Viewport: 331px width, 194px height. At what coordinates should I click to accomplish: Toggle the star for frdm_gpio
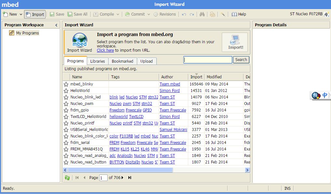coord(66,110)
